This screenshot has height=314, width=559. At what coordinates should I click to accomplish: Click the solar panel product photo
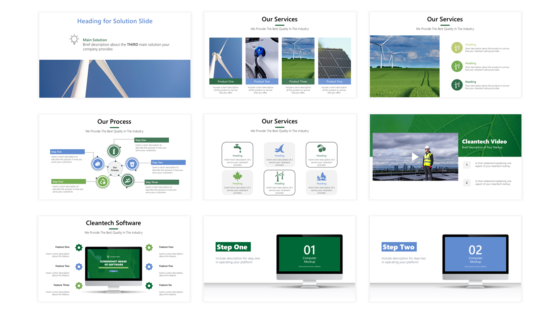coord(335,58)
